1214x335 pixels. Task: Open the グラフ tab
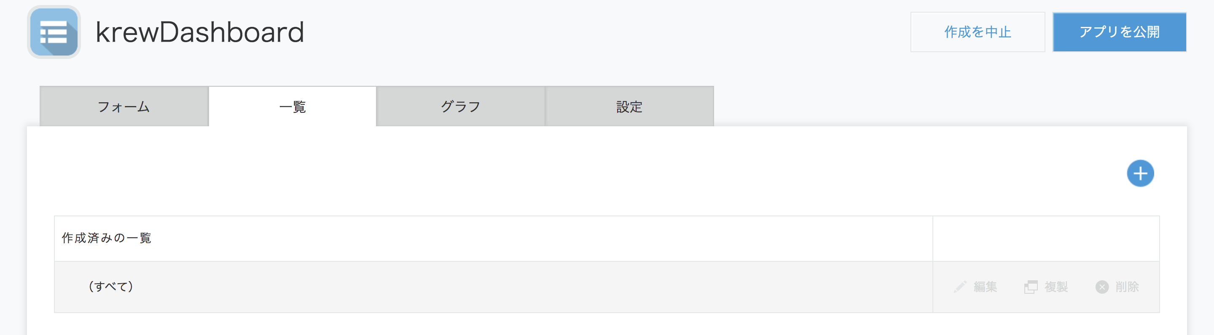(x=460, y=106)
